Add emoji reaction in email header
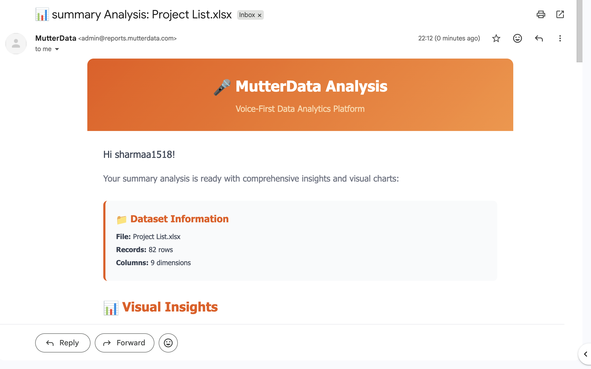Viewport: 591px width, 369px height. click(x=517, y=38)
